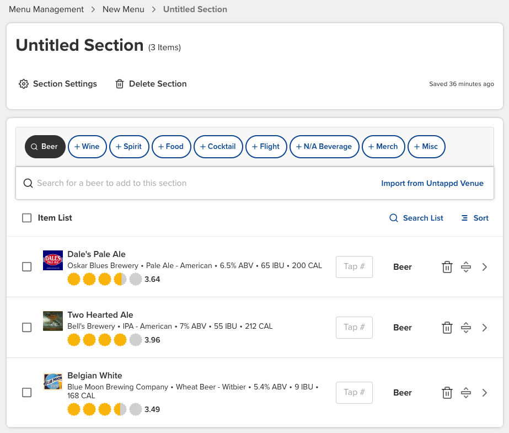The height and width of the screenshot is (433, 509).
Task: Click Tap # field for Two Hearted Ale
Action: click(354, 328)
